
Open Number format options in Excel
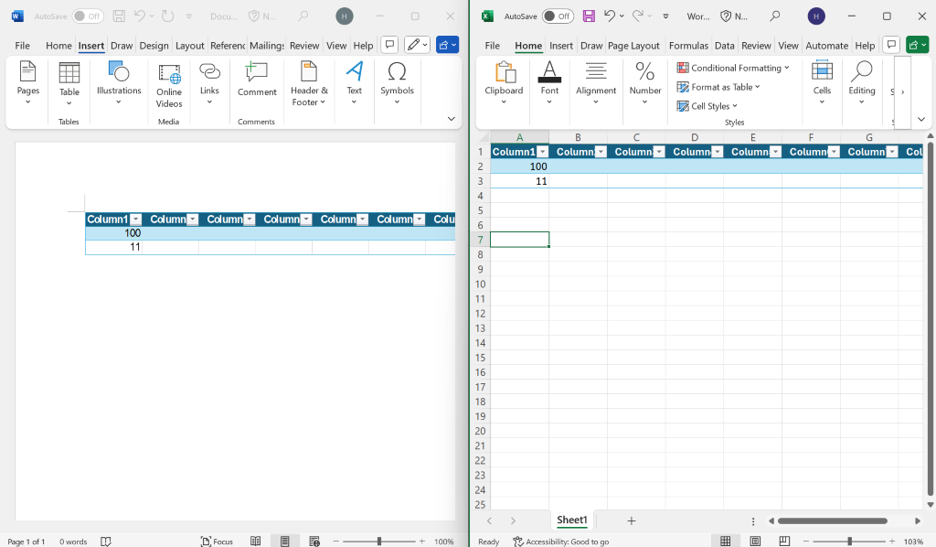coord(645,83)
